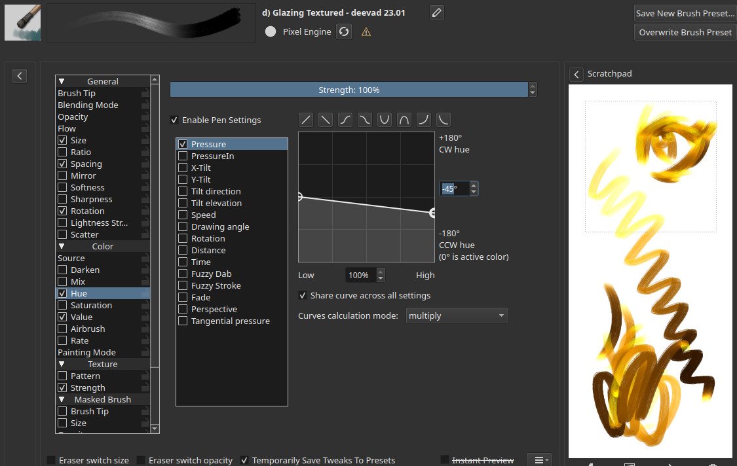Collapse the Scratchpad panel with arrow
The image size is (737, 466).
[x=576, y=74]
